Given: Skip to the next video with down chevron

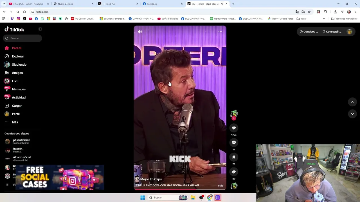Looking at the screenshot, I should (x=352, y=114).
